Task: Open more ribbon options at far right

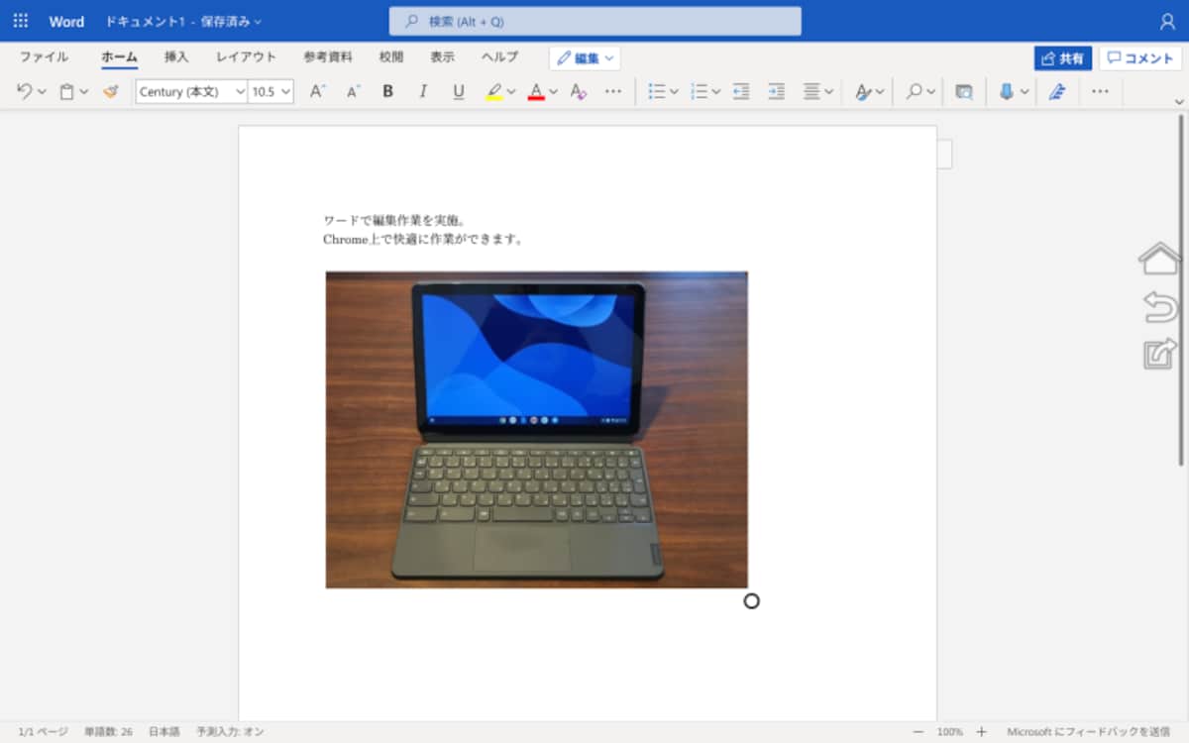Action: (x=1100, y=91)
